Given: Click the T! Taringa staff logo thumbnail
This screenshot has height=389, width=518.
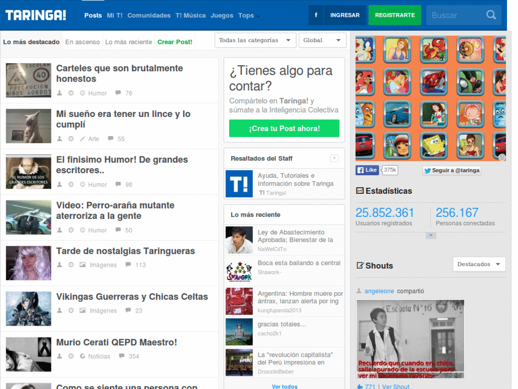Looking at the screenshot, I should 239,183.
